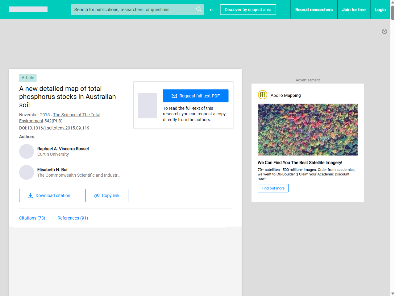Click the satellite imagery ad thumbnail
This screenshot has height=296, width=395.
pos(308,129)
